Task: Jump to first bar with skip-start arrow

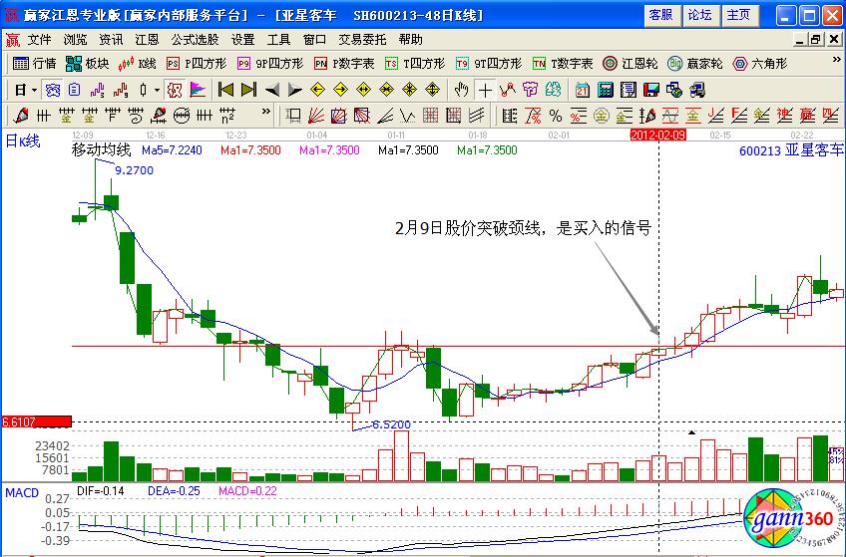Action: (x=225, y=89)
